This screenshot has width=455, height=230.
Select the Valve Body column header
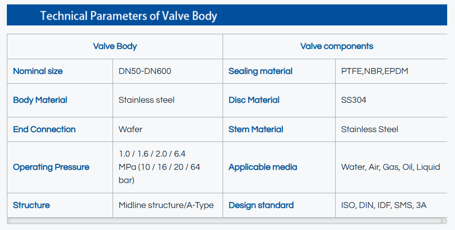pos(115,46)
